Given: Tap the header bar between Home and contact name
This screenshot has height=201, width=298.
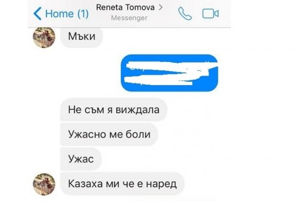Looking at the screenshot, I should click(92, 14).
